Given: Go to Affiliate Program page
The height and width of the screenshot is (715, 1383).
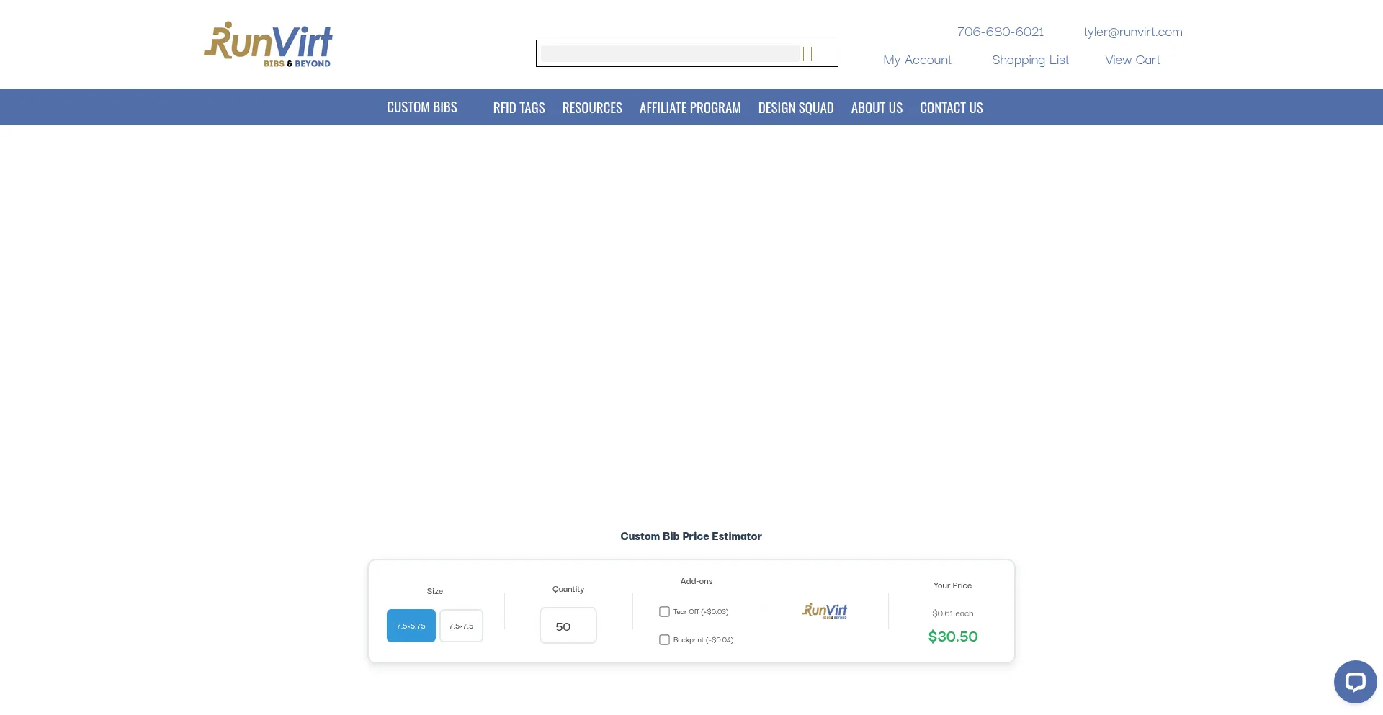Looking at the screenshot, I should click(690, 108).
